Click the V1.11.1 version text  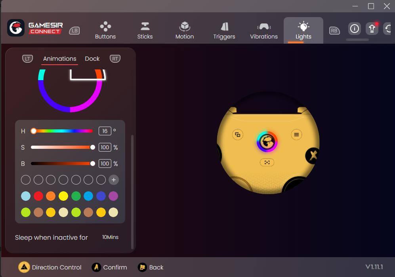click(374, 267)
